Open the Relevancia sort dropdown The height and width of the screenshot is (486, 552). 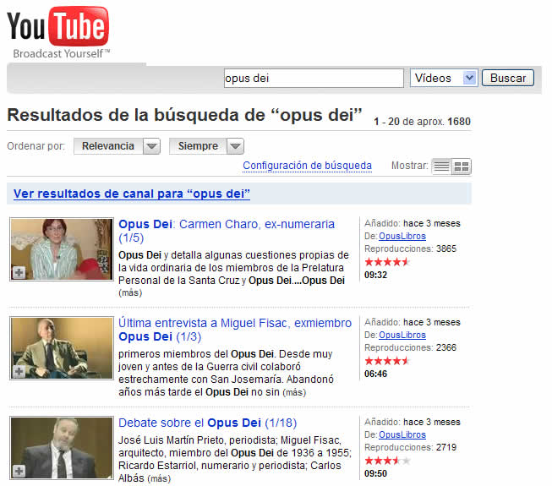tap(117, 146)
